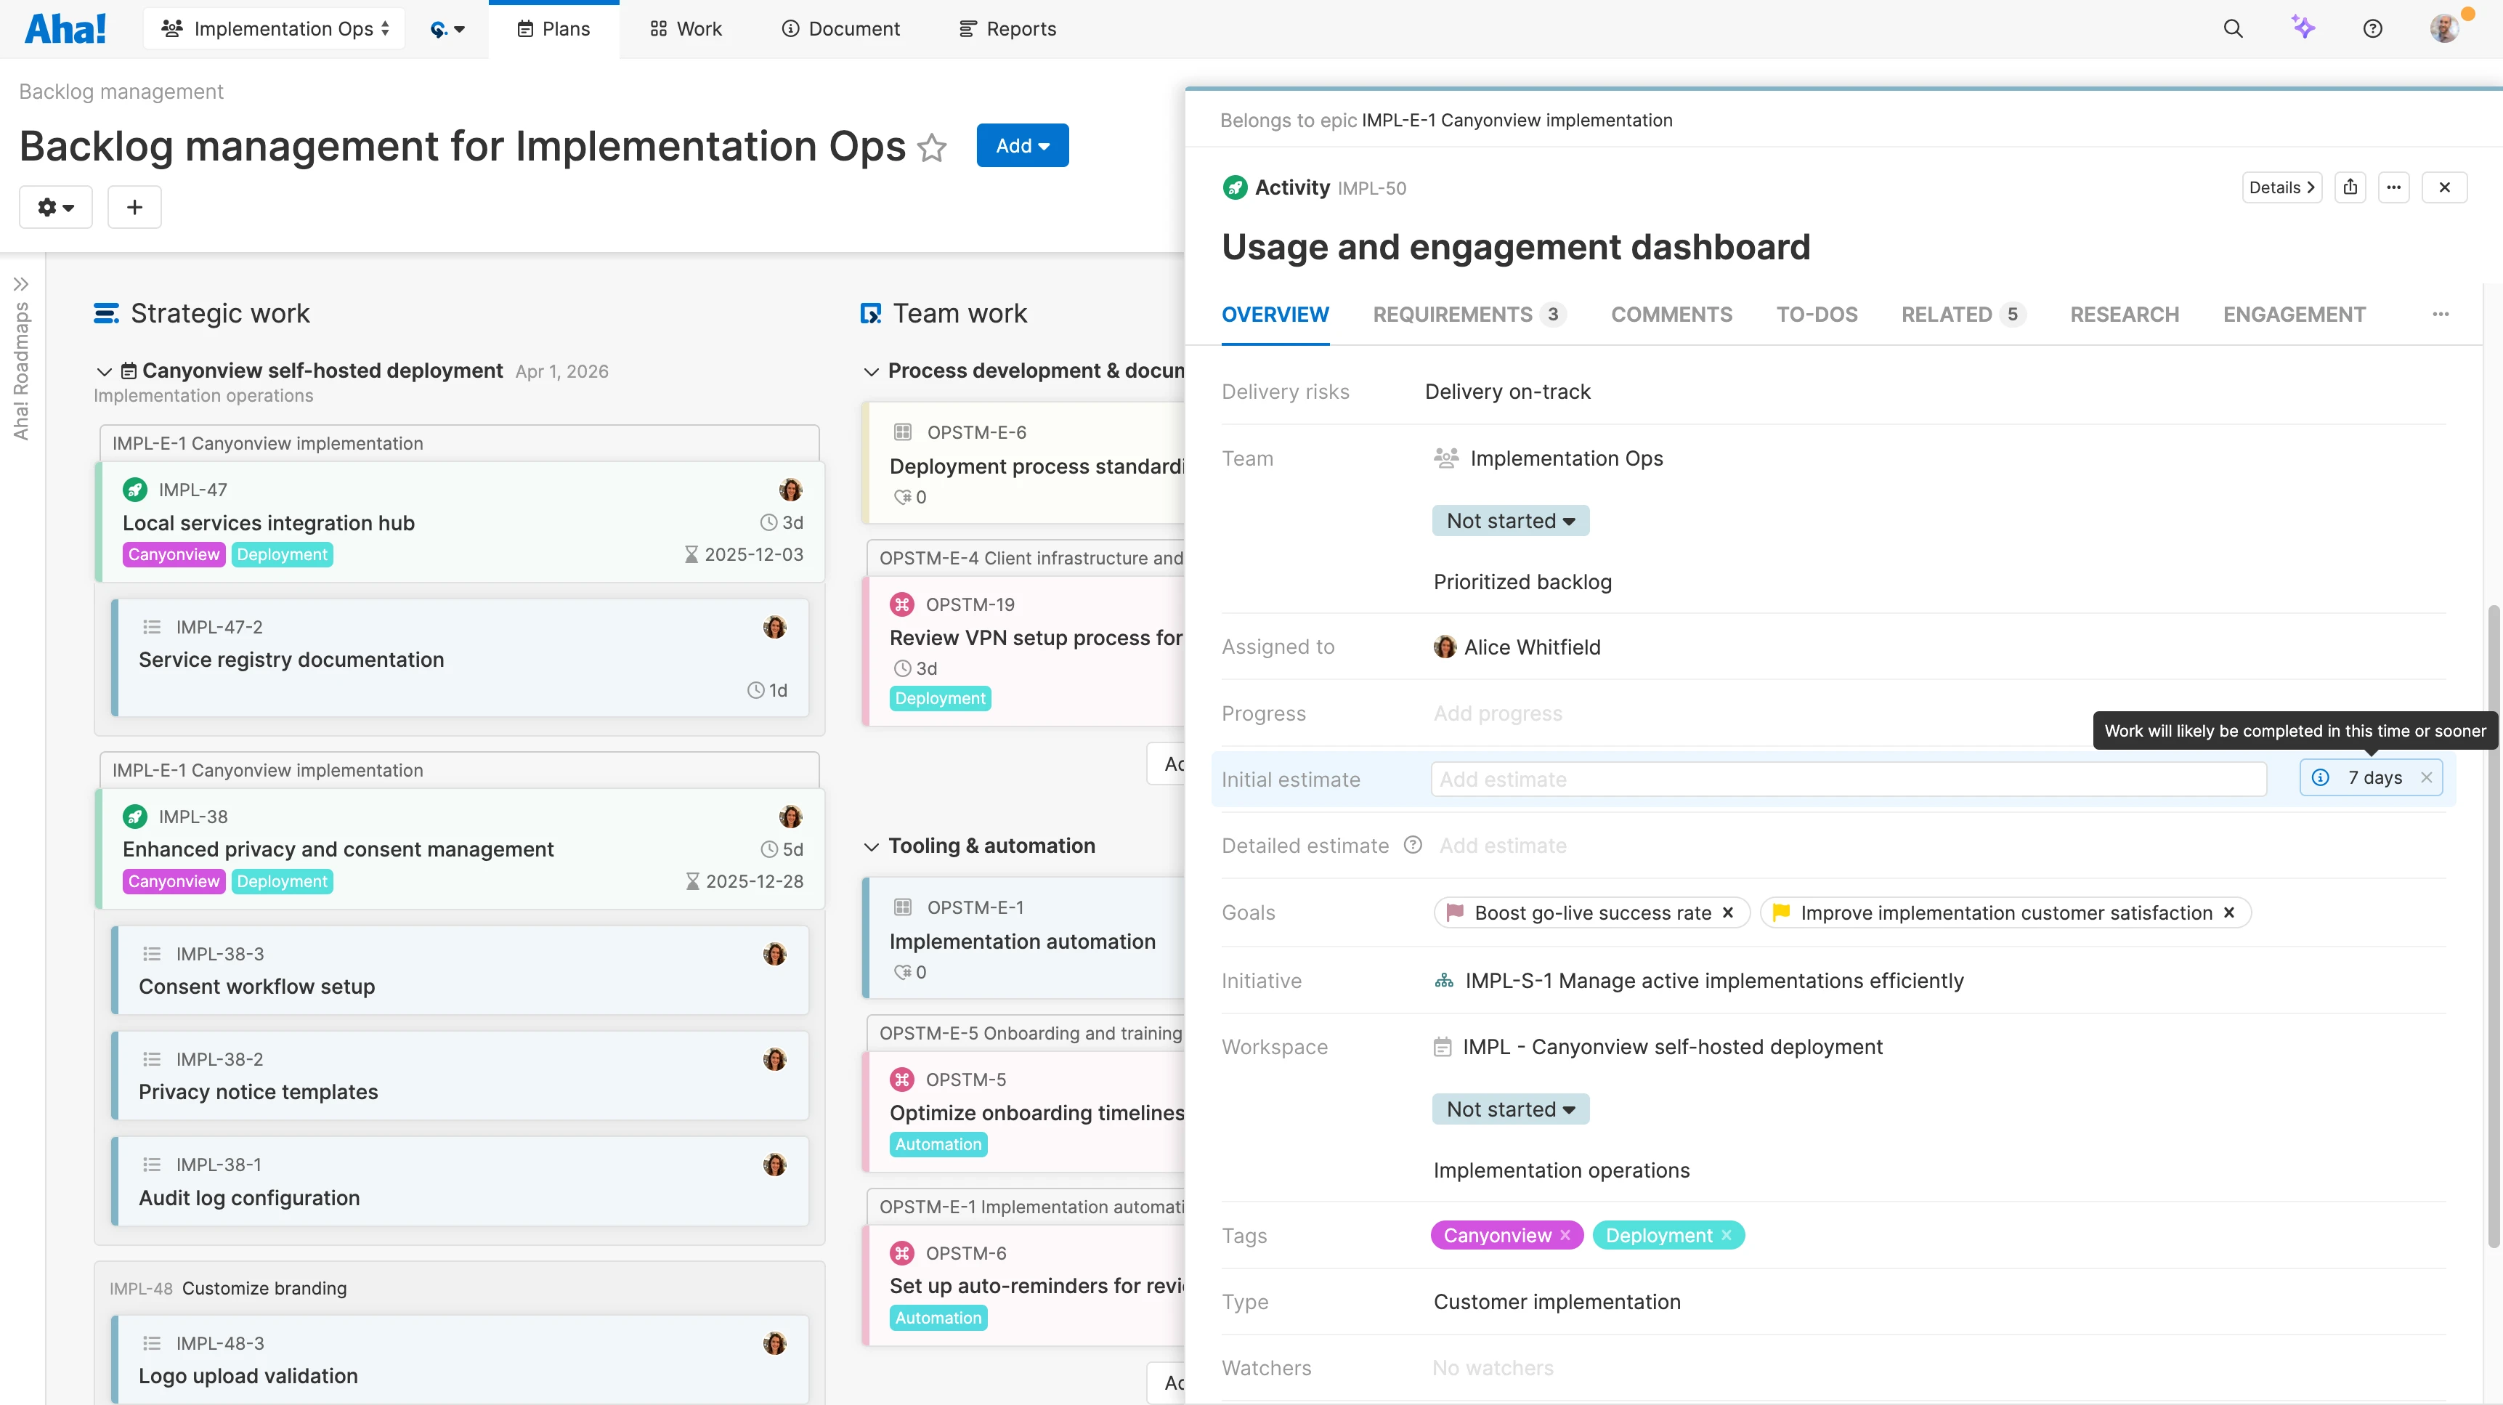Open the Aha! AI assistant sparkle icon
Viewport: 2503px width, 1405px height.
point(2304,28)
